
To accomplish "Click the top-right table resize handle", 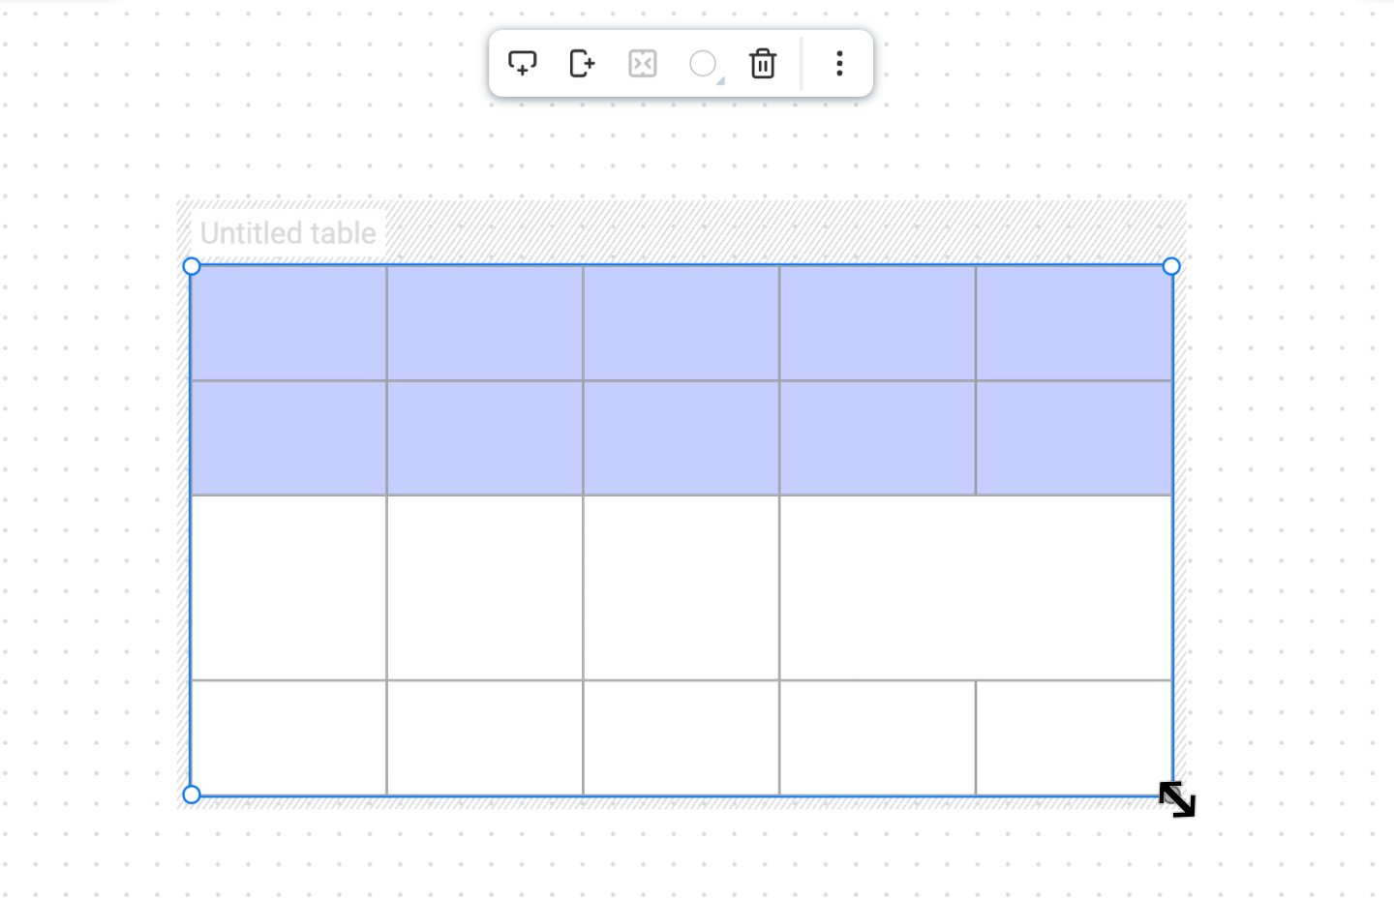I will [1171, 266].
